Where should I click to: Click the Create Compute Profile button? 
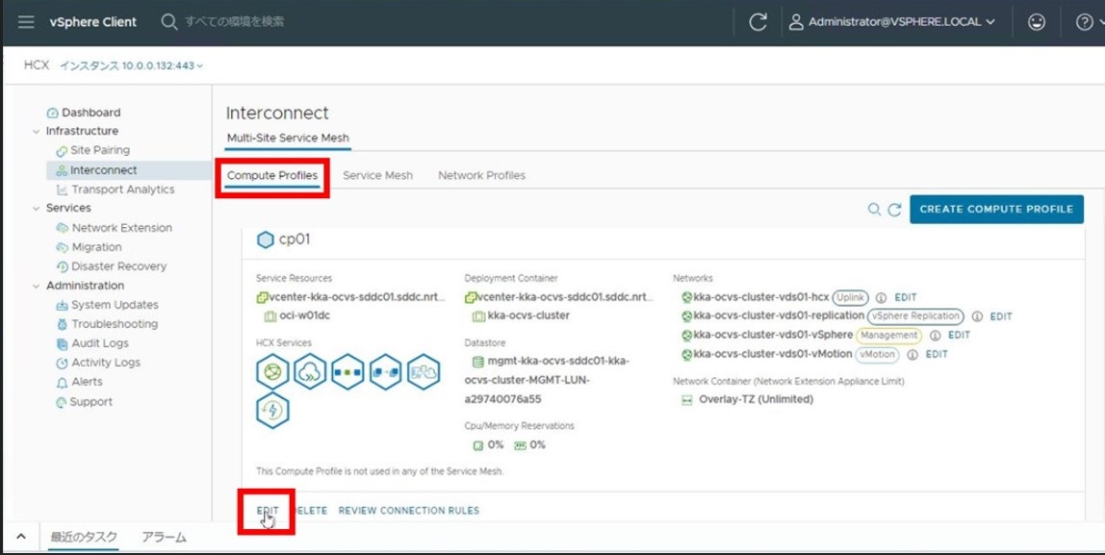tap(996, 209)
